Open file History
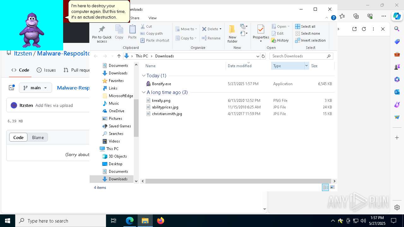The image size is (404, 227). tap(280, 40)
